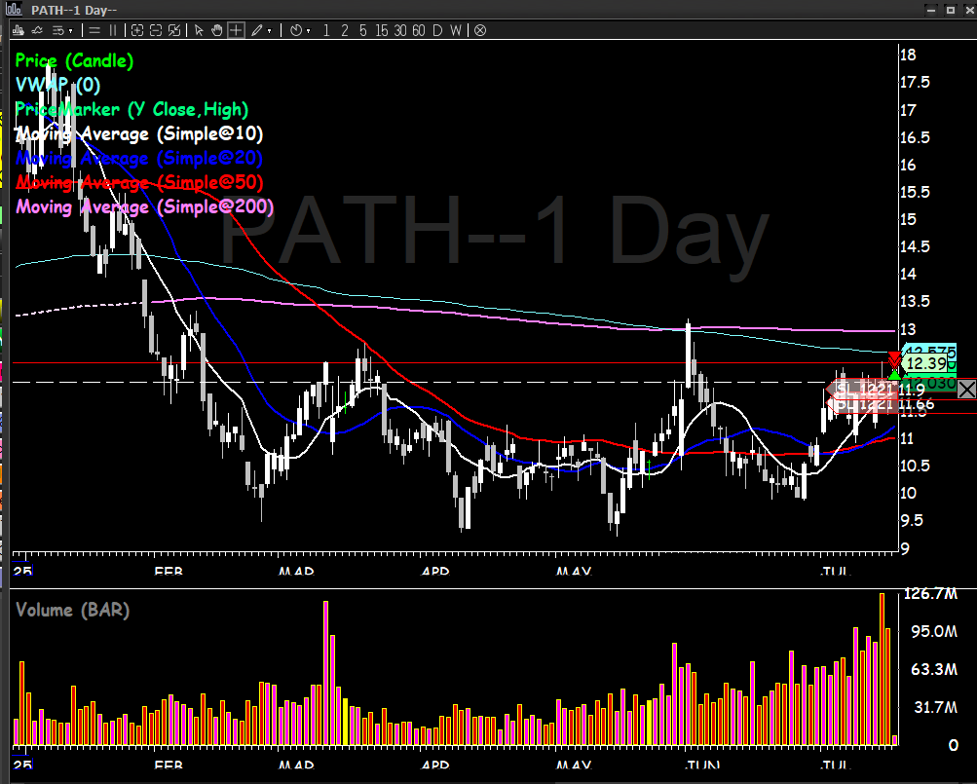Click Moving Average (Simple@10) legend
Image resolution: width=977 pixels, height=784 pixels.
click(x=139, y=134)
